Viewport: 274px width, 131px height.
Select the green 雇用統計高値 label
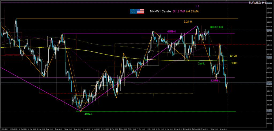(216, 27)
